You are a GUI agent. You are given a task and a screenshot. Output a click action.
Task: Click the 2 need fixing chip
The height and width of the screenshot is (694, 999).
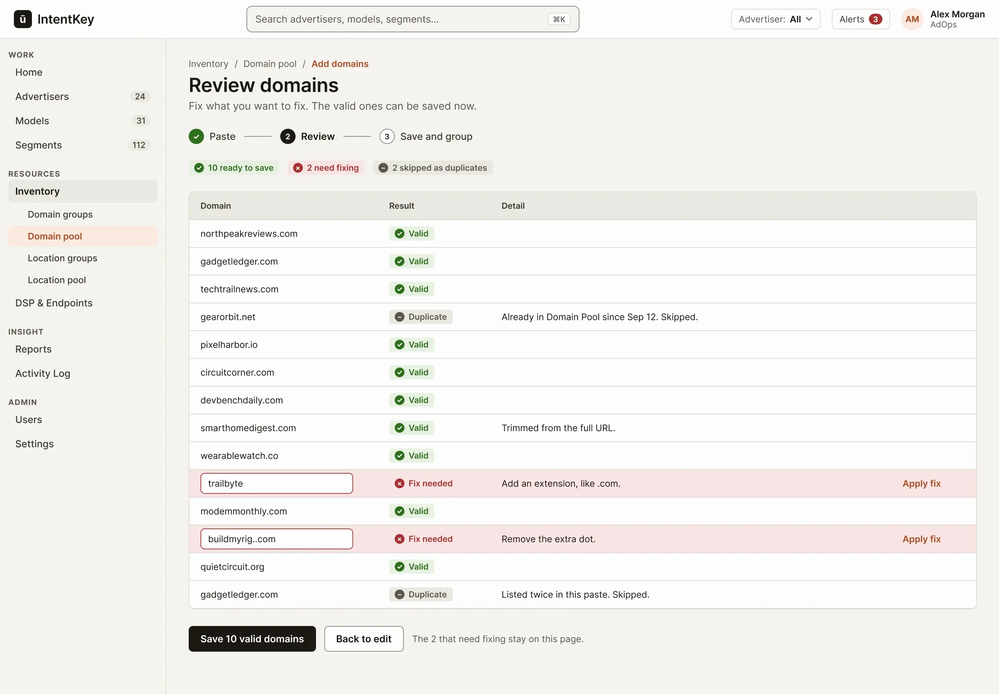pyautogui.click(x=326, y=168)
